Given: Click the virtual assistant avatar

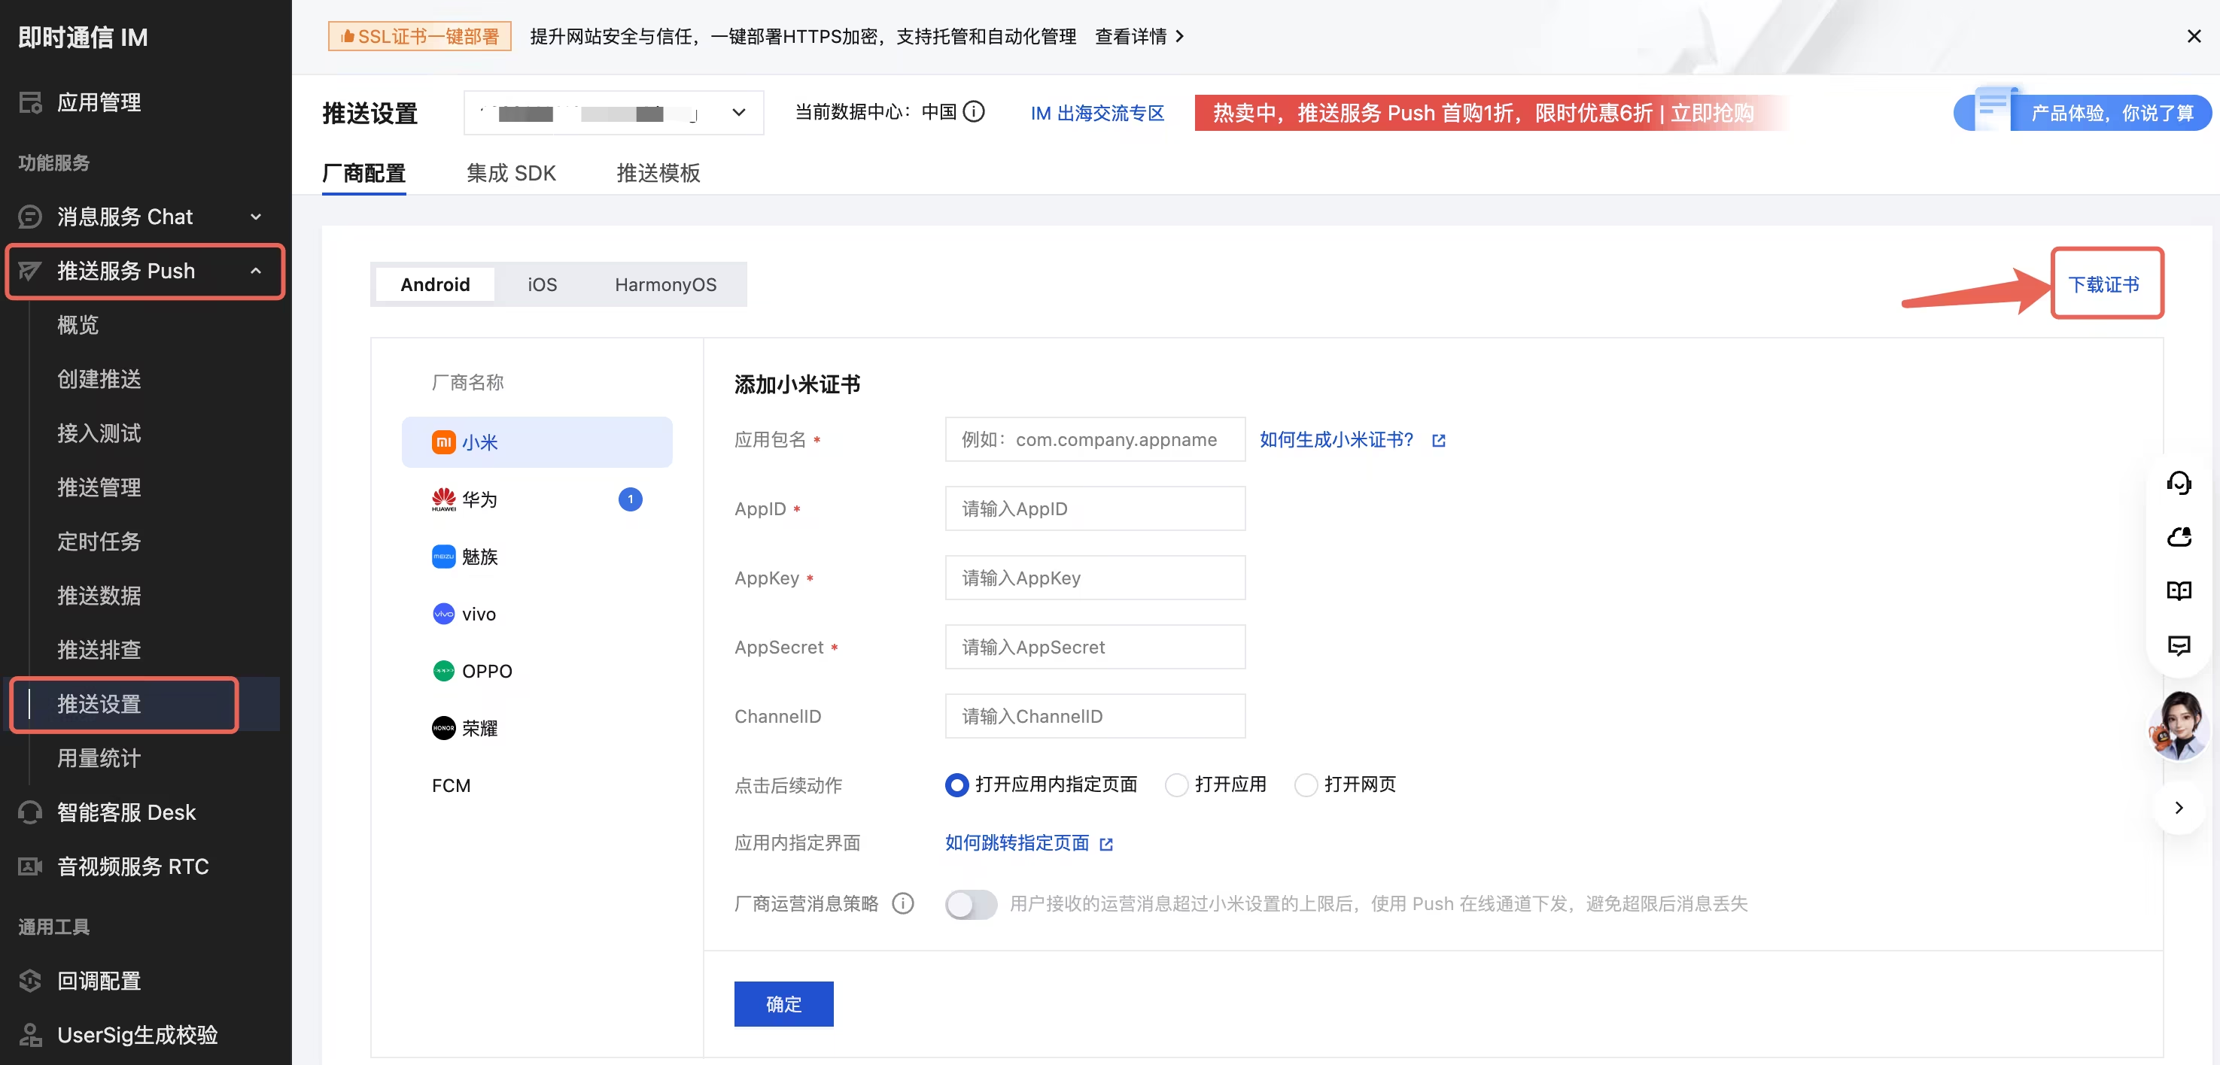Looking at the screenshot, I should pyautogui.click(x=2179, y=727).
